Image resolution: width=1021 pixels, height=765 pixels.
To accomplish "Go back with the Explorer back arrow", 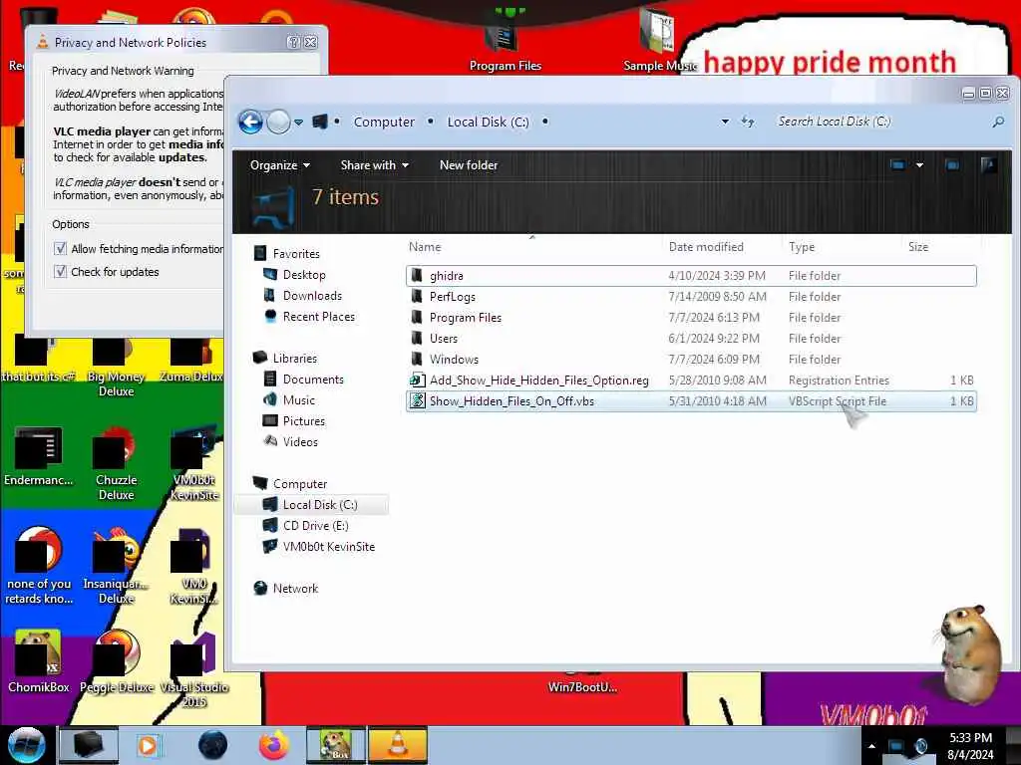I will coord(250,122).
